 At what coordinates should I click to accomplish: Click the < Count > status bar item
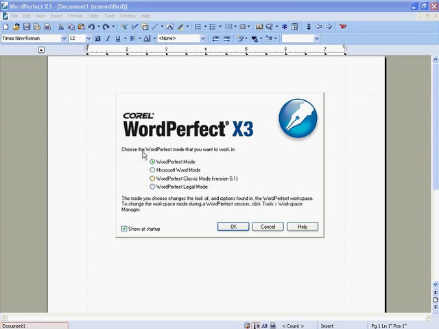[293, 326]
